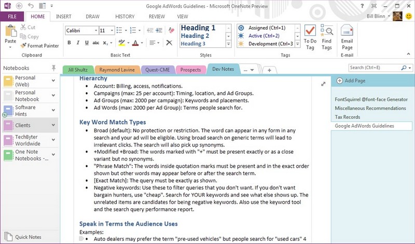
Task: Open FontSquirrel @font-face Generator page
Action: pyautogui.click(x=372, y=99)
